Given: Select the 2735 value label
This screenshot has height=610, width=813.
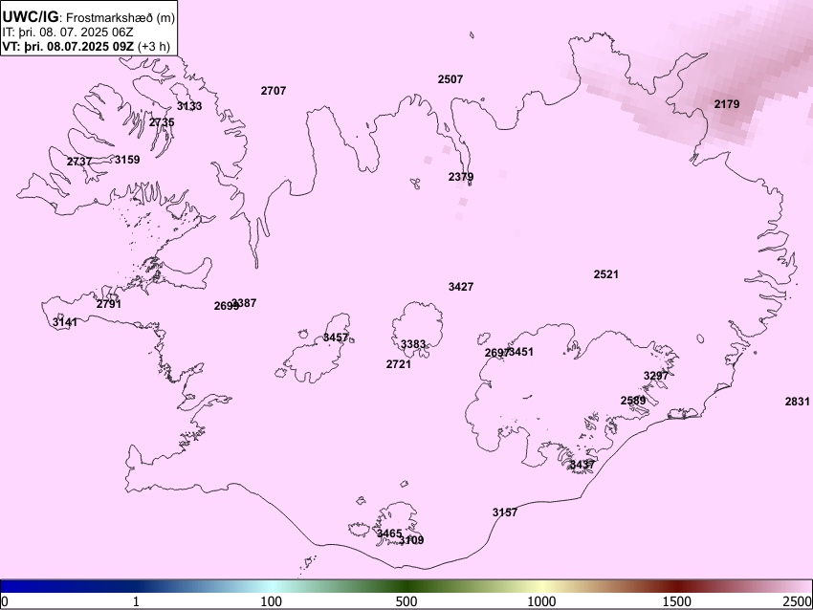Looking at the screenshot, I should tap(162, 122).
